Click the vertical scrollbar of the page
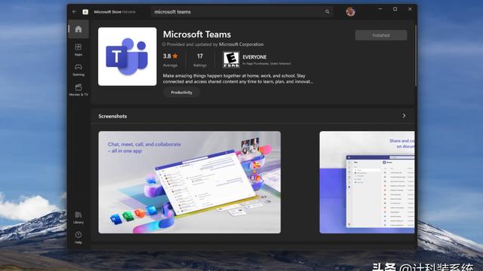483x271 pixels. (x=416, y=56)
